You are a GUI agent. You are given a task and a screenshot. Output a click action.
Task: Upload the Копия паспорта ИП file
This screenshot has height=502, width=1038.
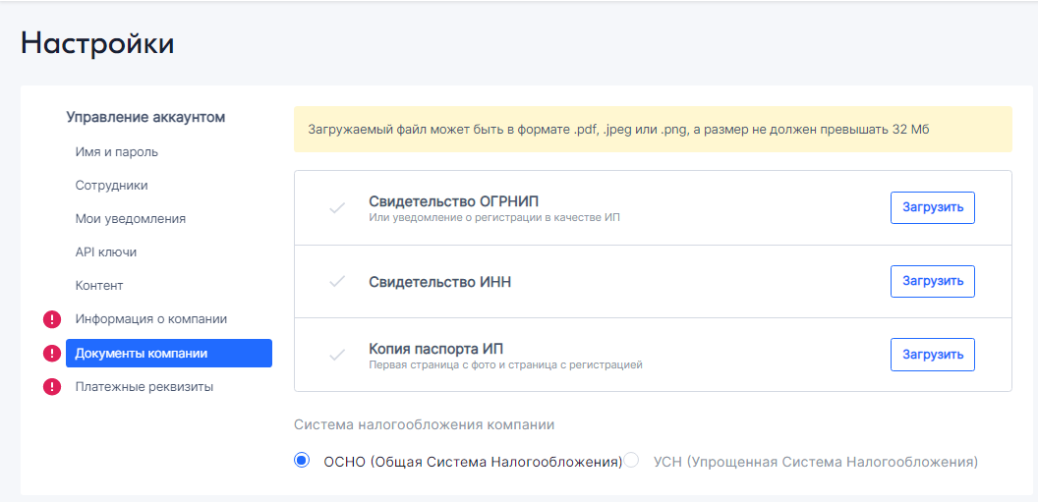tap(932, 355)
